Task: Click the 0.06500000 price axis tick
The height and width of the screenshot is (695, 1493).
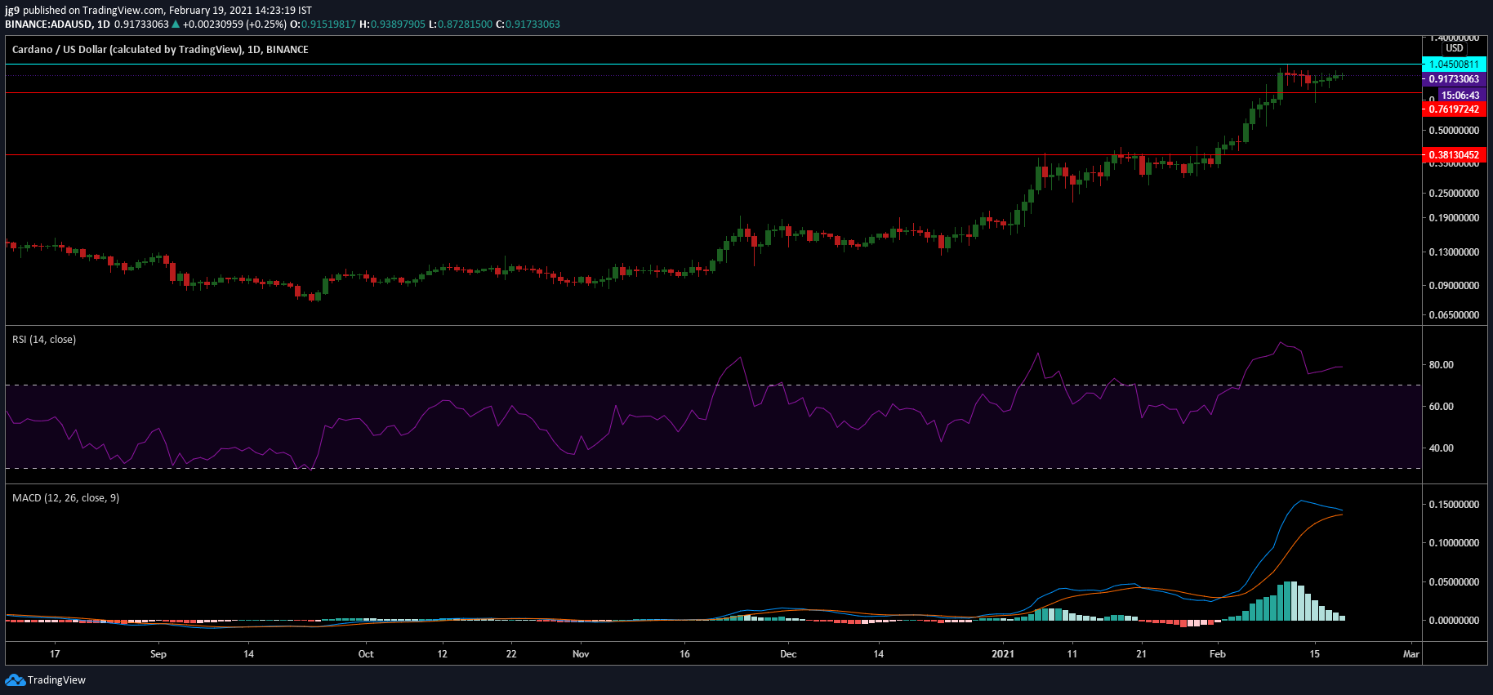Action: (1454, 315)
